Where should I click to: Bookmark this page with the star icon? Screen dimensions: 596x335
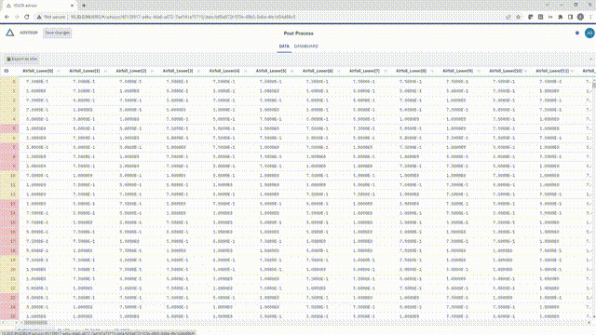coord(518,17)
